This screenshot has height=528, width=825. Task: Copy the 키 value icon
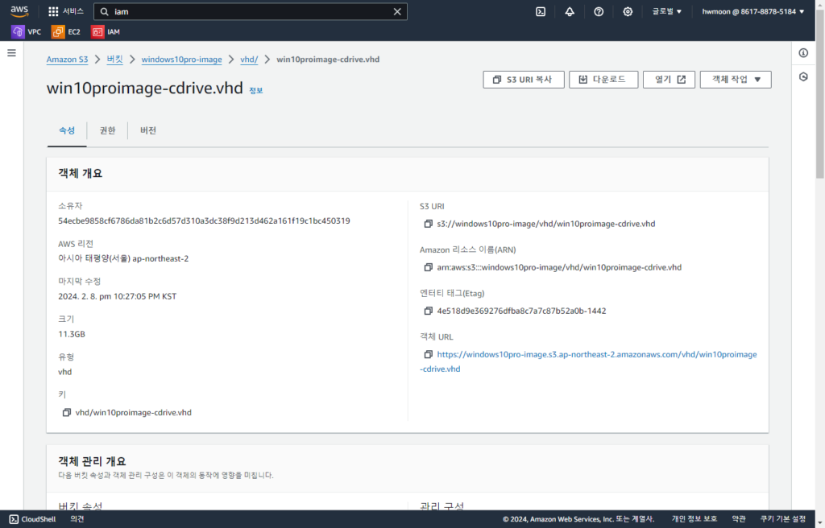66,413
